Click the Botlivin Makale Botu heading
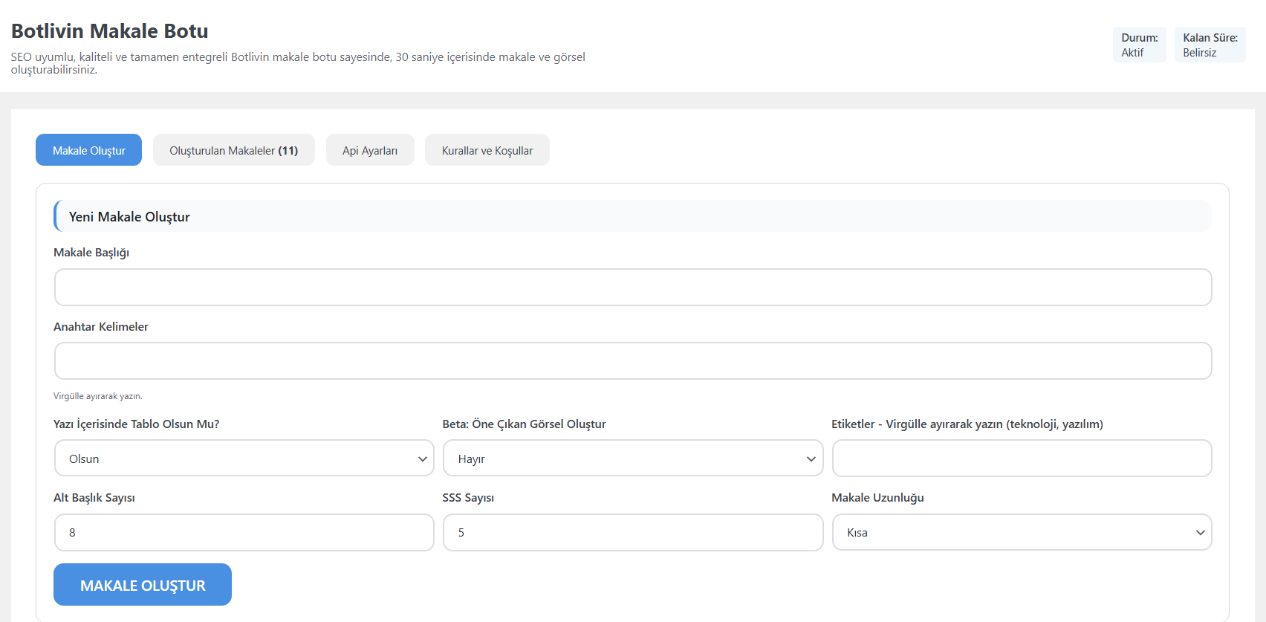The width and height of the screenshot is (1266, 622). (x=110, y=31)
